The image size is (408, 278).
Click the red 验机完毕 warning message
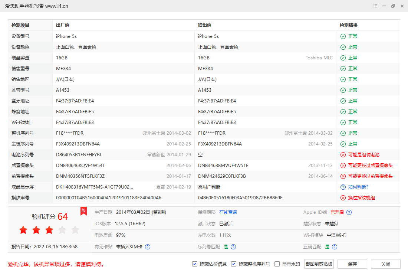pyautogui.click(x=56, y=265)
